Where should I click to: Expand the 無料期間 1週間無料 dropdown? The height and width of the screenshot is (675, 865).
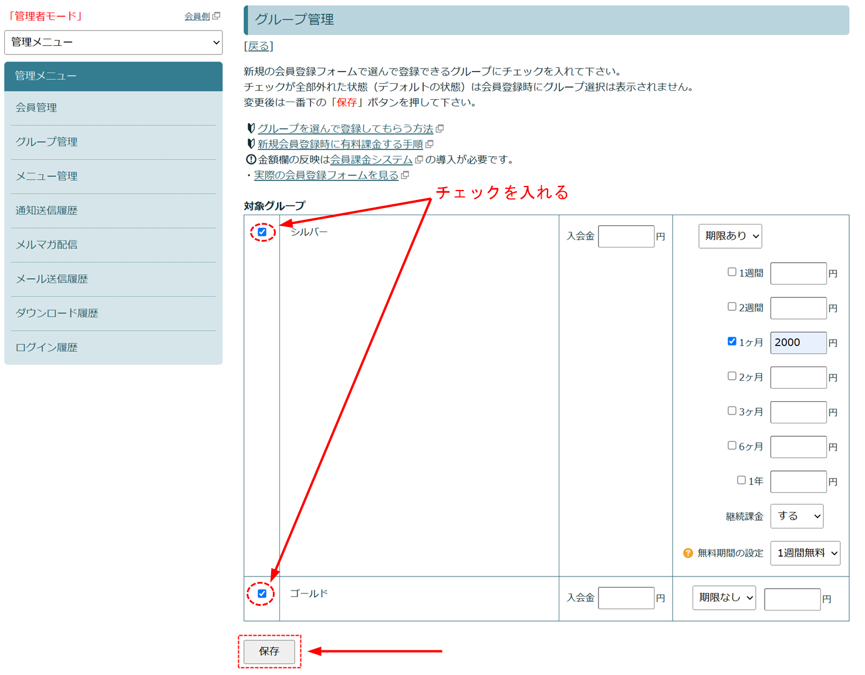click(x=805, y=553)
